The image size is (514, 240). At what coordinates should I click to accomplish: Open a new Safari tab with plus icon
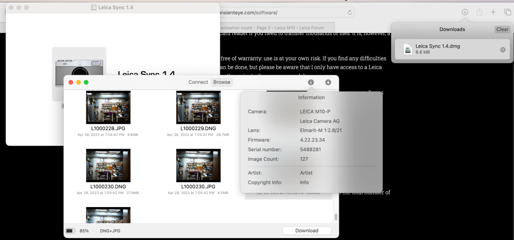493,12
